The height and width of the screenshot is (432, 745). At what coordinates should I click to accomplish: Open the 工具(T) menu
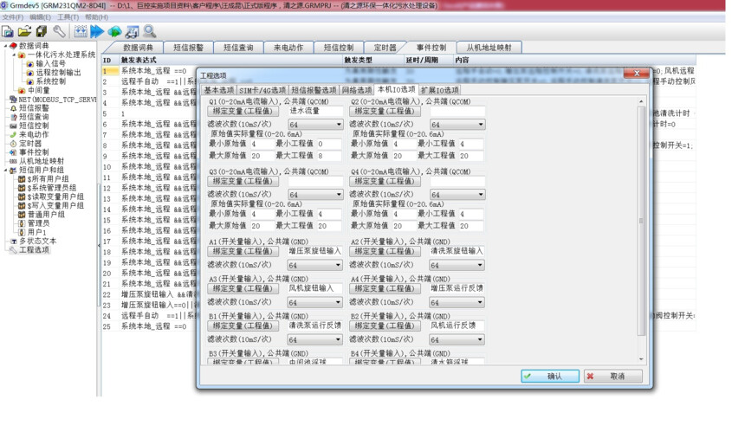point(68,17)
